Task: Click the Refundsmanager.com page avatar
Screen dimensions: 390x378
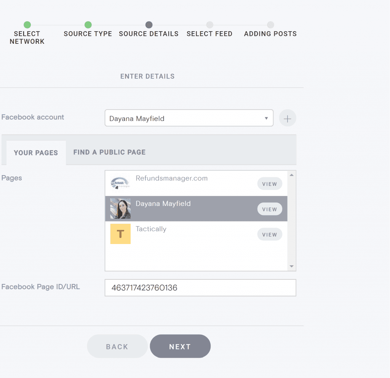Action: pos(120,183)
